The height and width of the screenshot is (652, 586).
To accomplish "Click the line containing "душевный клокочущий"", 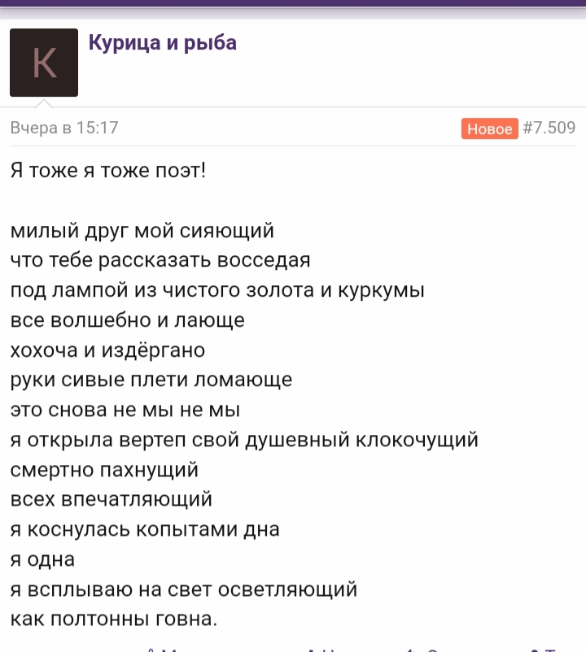I will pos(244,440).
